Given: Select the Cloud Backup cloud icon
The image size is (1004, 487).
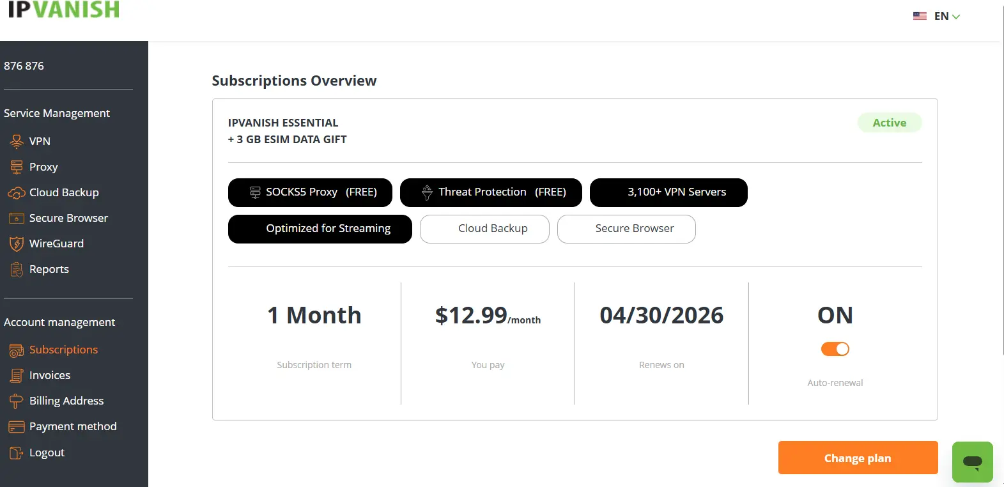Looking at the screenshot, I should (x=17, y=192).
